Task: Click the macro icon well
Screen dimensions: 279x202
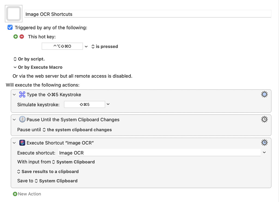Action: pos(13,14)
